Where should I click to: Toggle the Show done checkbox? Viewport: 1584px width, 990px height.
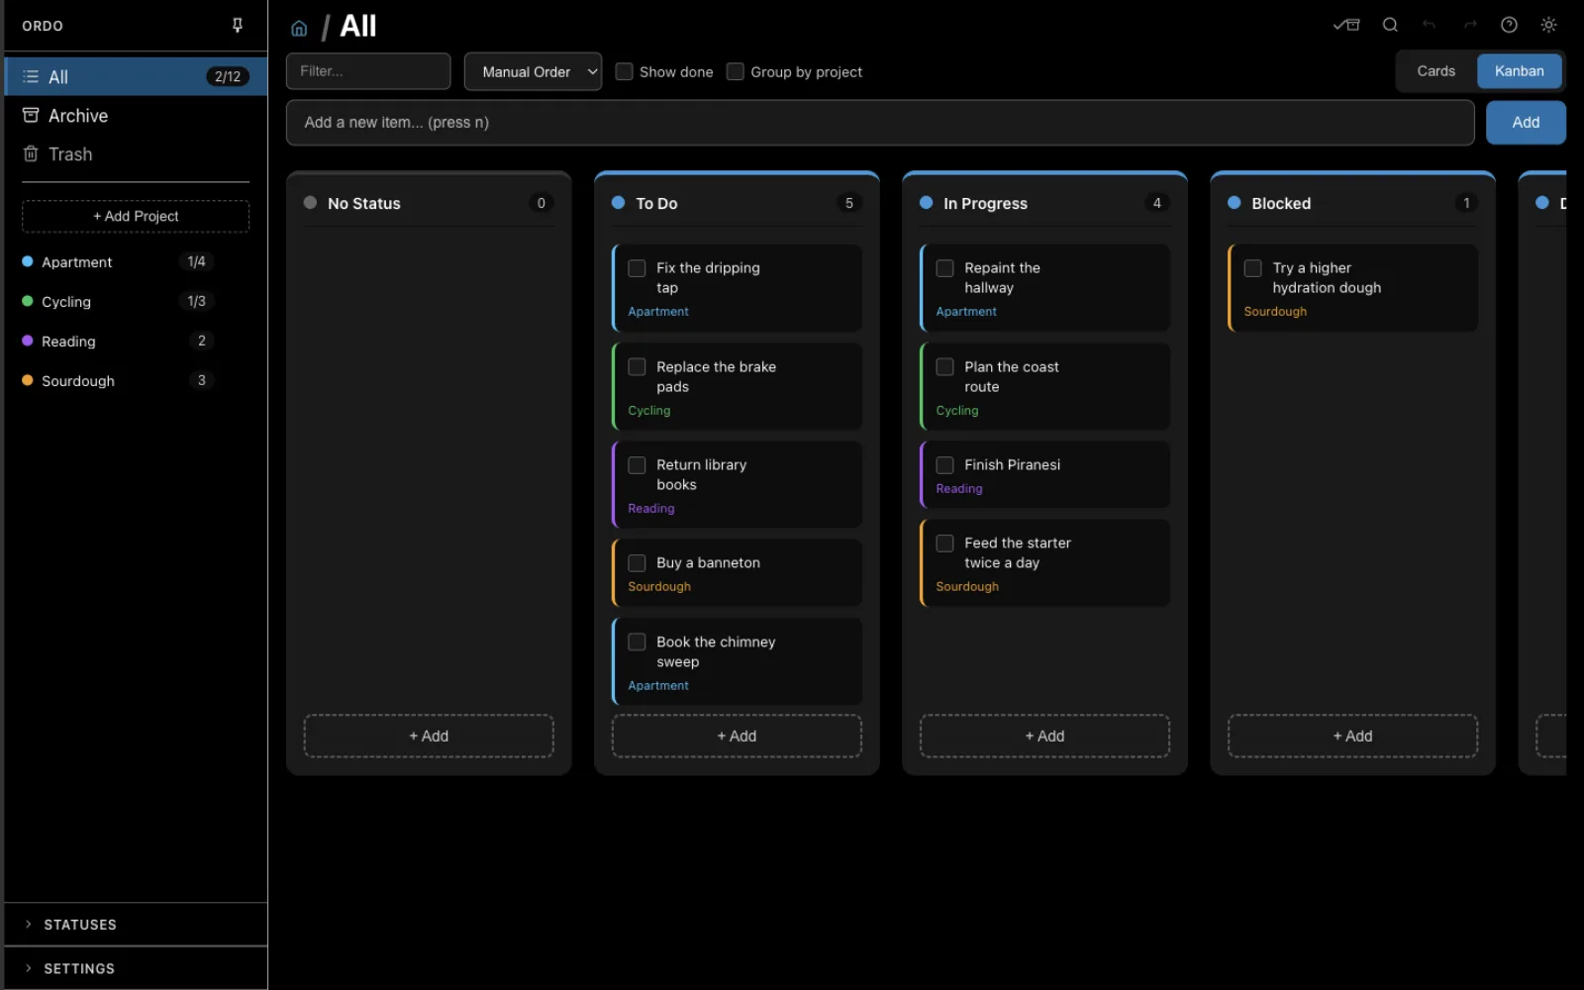tap(624, 71)
